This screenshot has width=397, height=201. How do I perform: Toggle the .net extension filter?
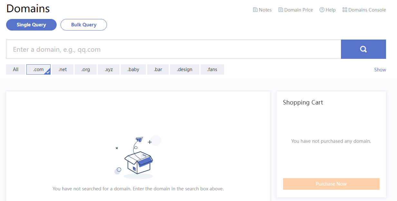coord(62,69)
